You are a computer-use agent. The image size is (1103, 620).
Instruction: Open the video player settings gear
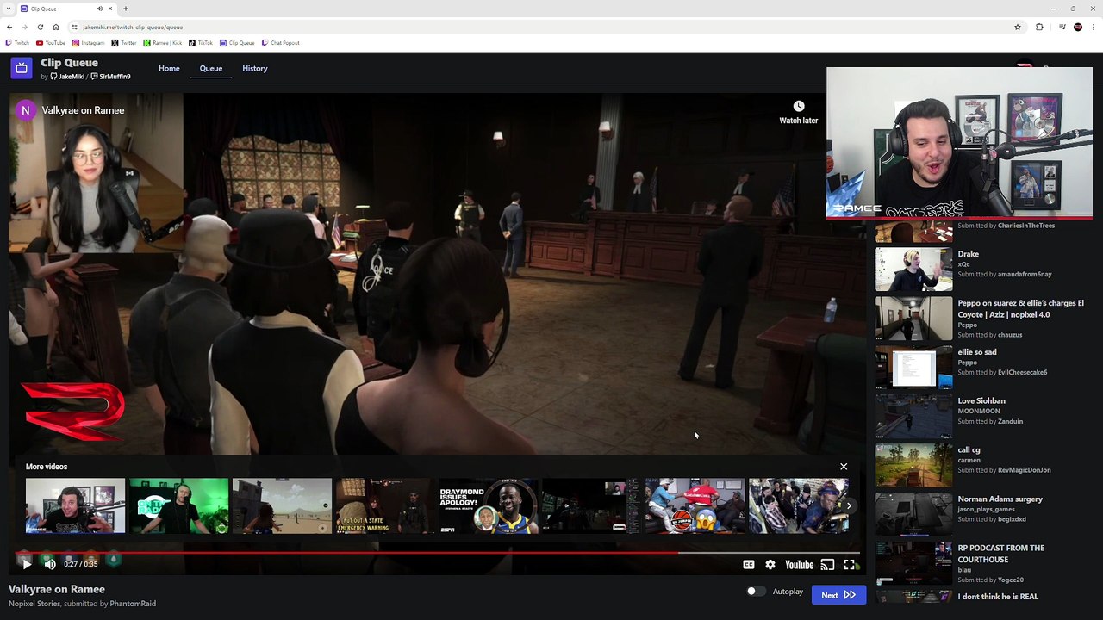[x=770, y=565]
